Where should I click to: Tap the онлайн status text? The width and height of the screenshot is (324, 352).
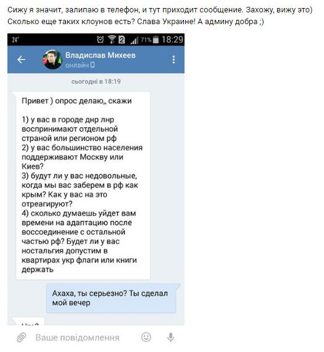[77, 66]
